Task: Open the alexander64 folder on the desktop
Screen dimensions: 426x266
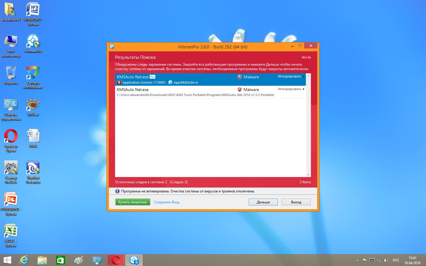Action: [11, 12]
